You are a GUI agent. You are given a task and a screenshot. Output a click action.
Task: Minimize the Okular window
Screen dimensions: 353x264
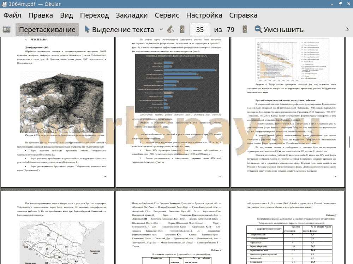click(332, 4)
